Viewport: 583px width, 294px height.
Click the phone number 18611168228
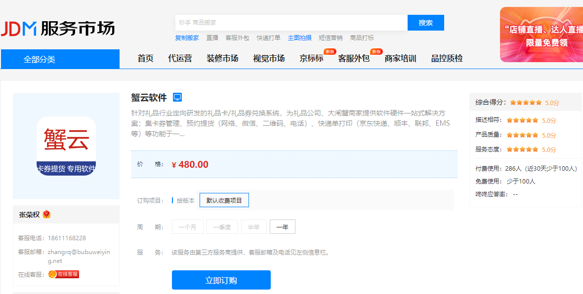pos(67,238)
